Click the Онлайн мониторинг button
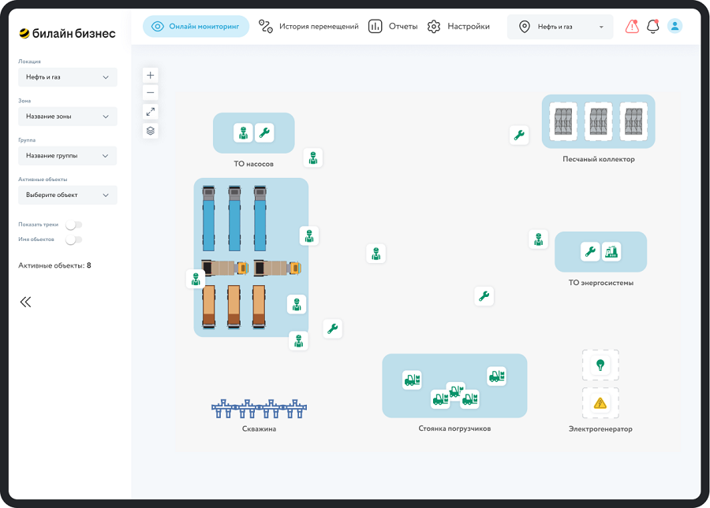Screen dimensions: 710x508 tap(196, 27)
